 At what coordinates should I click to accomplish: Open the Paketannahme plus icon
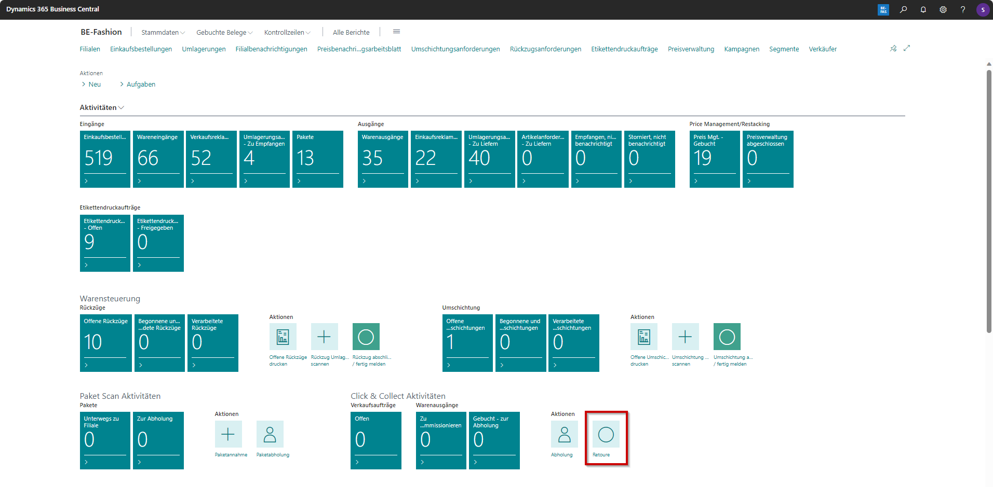point(228,435)
